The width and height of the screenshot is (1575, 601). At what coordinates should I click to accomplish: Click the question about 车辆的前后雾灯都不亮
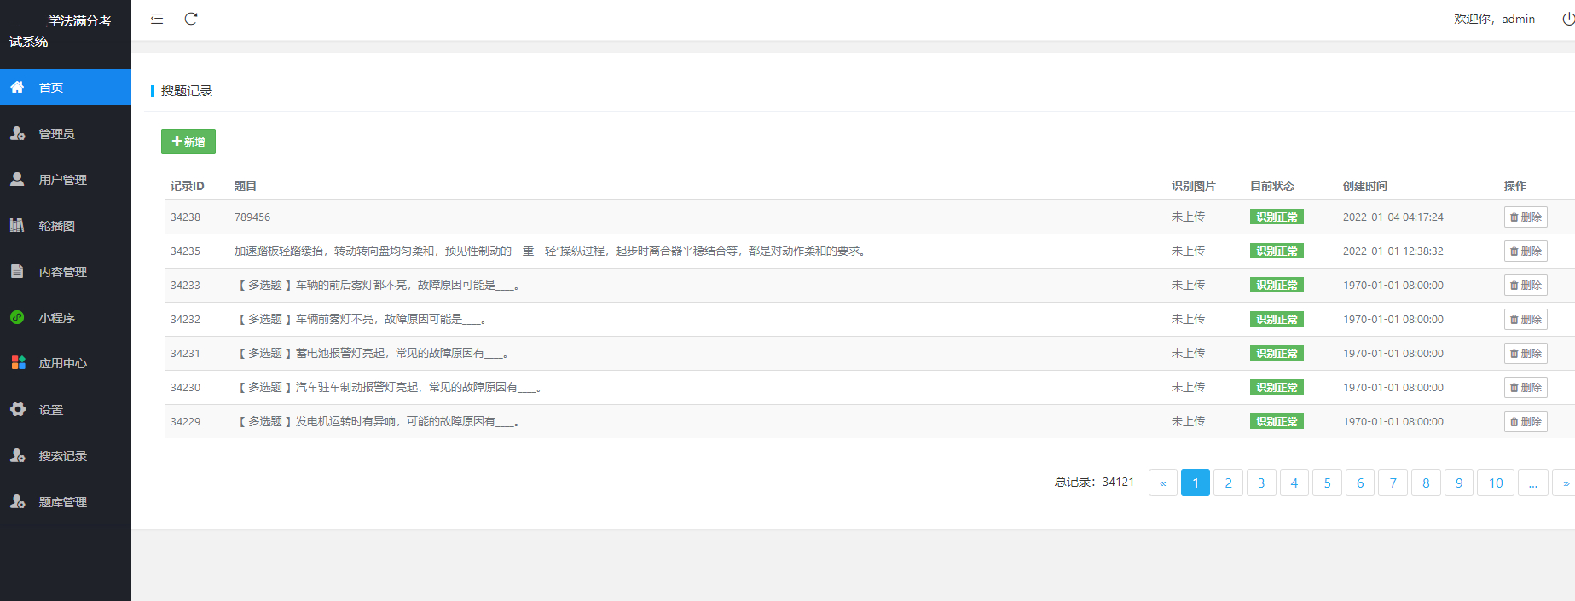click(378, 286)
